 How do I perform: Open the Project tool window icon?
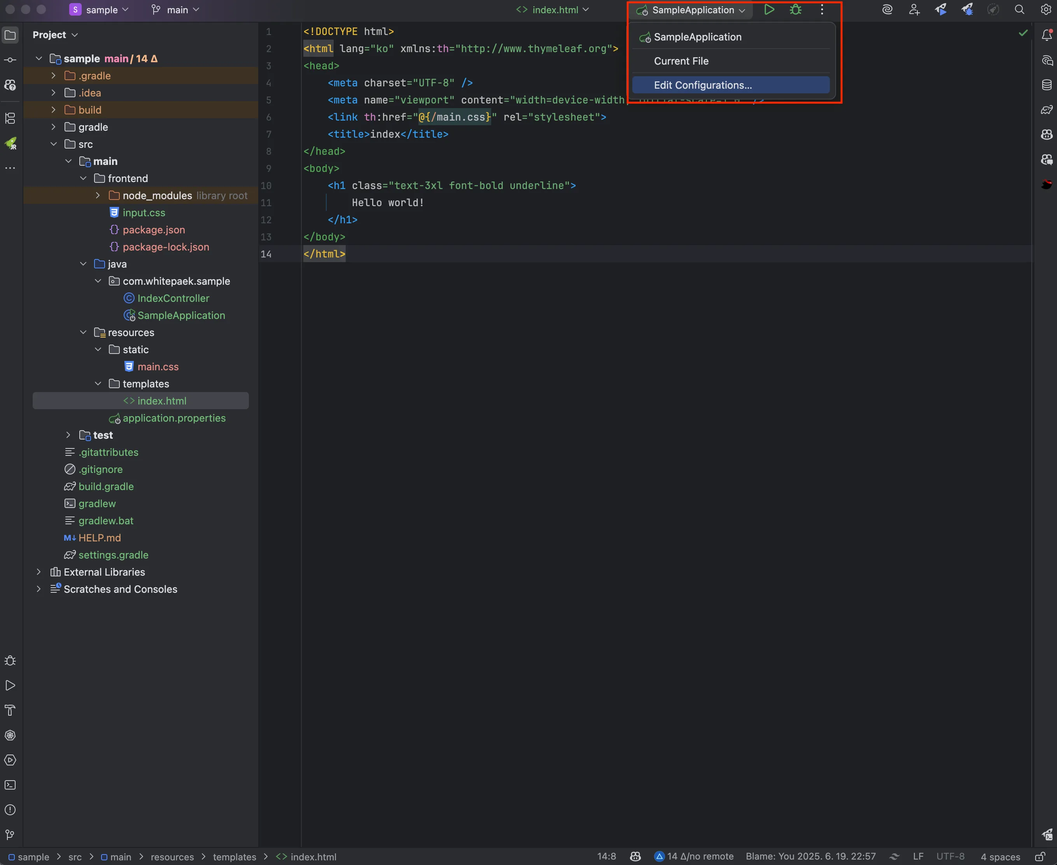[10, 35]
